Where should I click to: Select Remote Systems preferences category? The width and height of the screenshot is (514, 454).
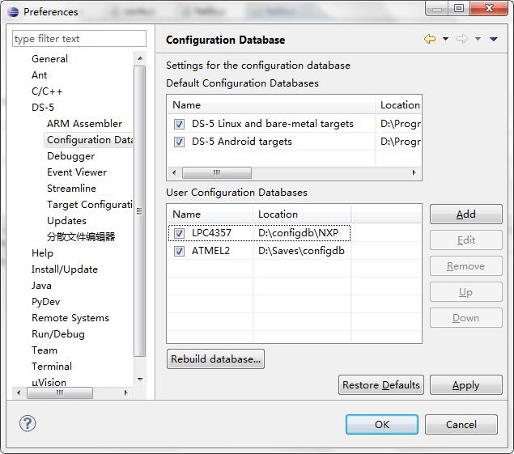(70, 317)
